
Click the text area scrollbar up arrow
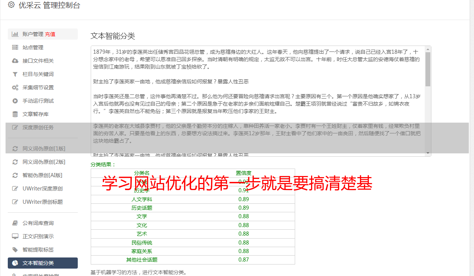tap(428, 49)
